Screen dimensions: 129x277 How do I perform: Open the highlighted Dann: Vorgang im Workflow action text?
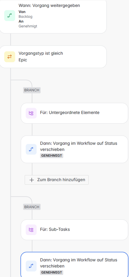pyautogui.click(x=79, y=263)
